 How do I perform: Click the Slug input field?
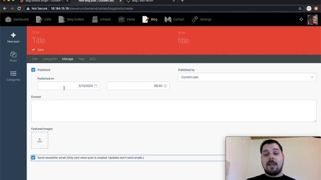click(247, 40)
